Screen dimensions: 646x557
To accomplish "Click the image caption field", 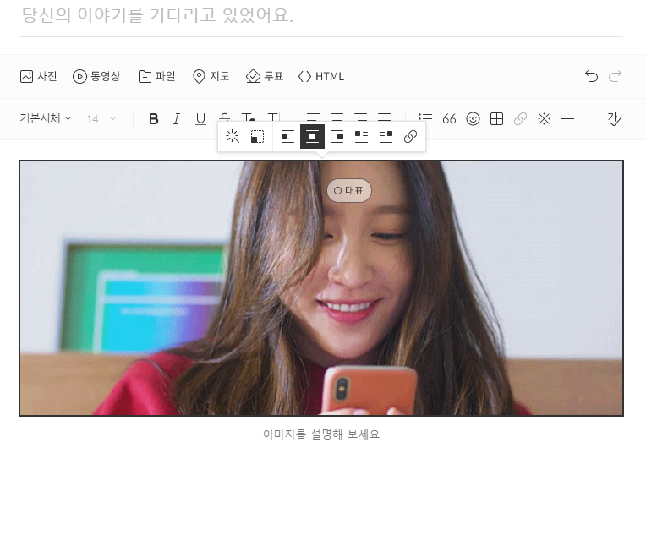I will pos(321,434).
